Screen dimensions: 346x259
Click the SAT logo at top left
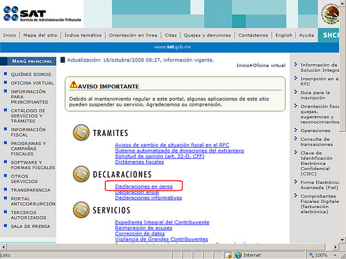(42, 14)
